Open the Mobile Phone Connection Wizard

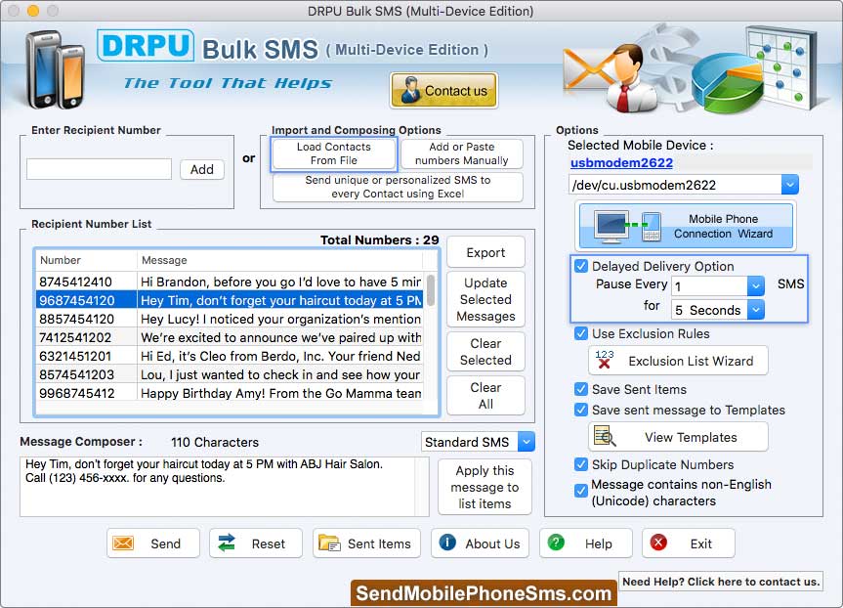click(686, 226)
